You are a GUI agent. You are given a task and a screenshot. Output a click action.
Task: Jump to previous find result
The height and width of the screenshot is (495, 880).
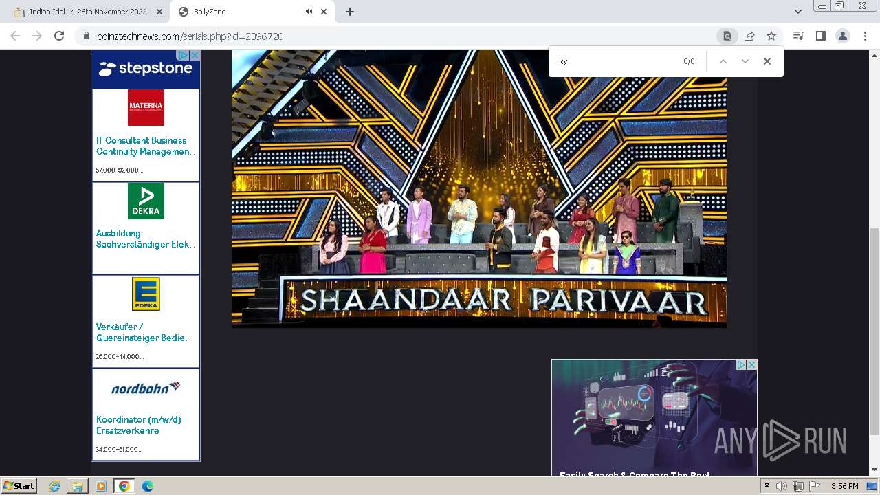[723, 61]
